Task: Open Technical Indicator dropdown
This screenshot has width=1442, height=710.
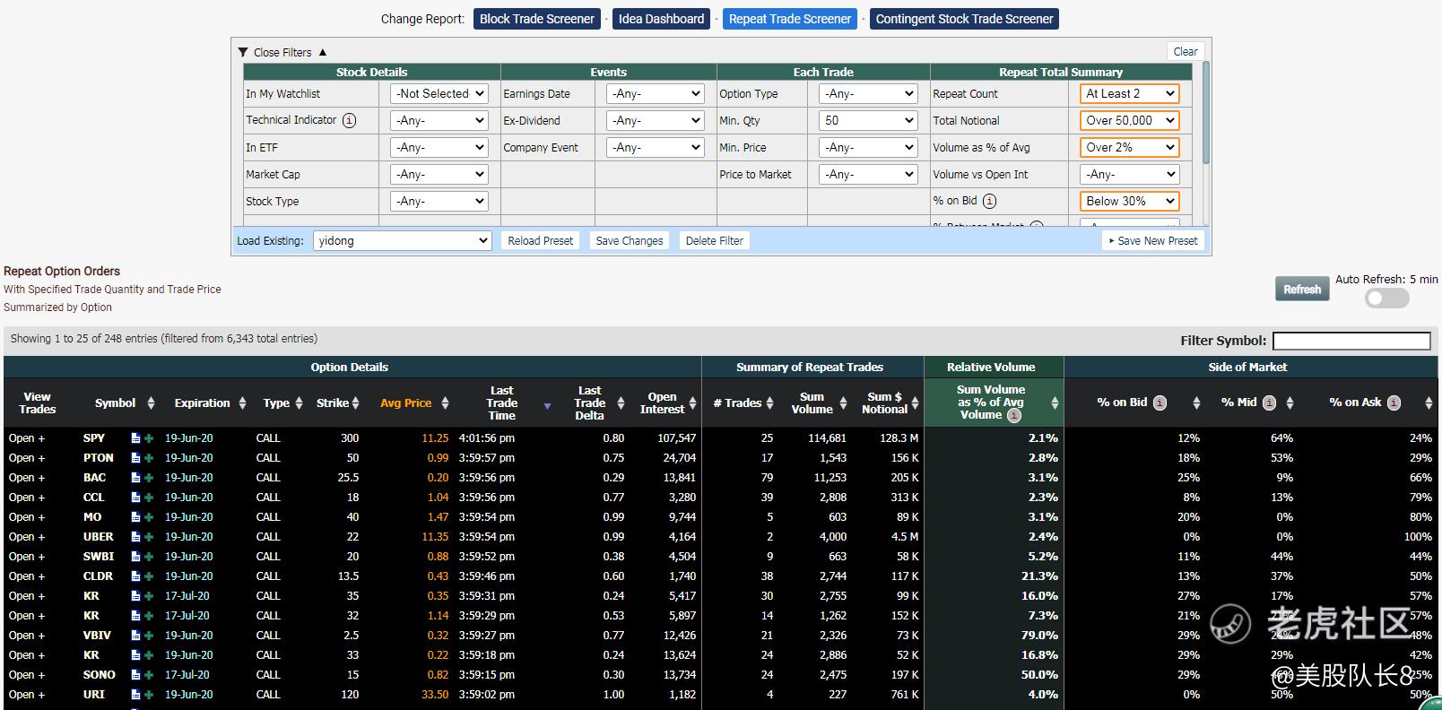Action: [439, 120]
